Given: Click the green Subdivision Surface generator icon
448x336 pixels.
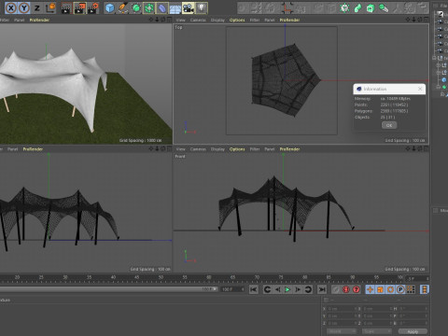Looking at the screenshot, I should [136, 8].
